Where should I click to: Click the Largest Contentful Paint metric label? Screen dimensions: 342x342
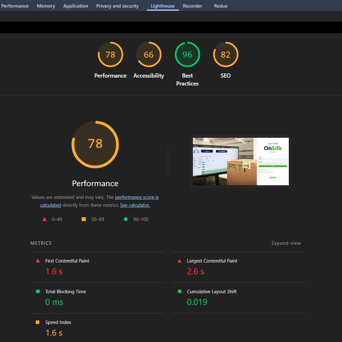(212, 261)
